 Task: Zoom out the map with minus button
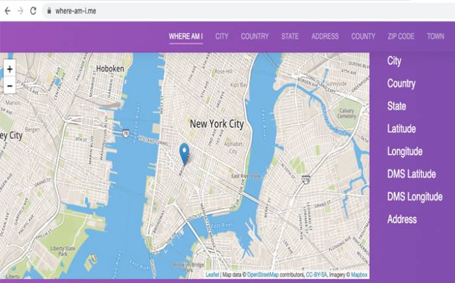pyautogui.click(x=10, y=86)
